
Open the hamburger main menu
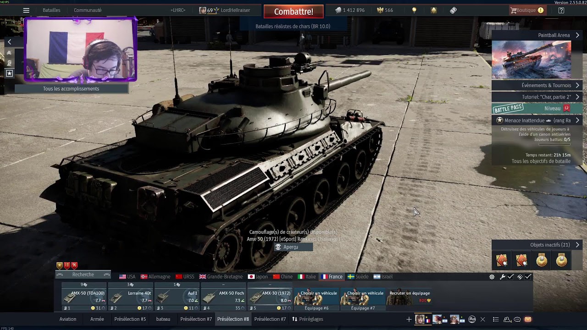(26, 10)
